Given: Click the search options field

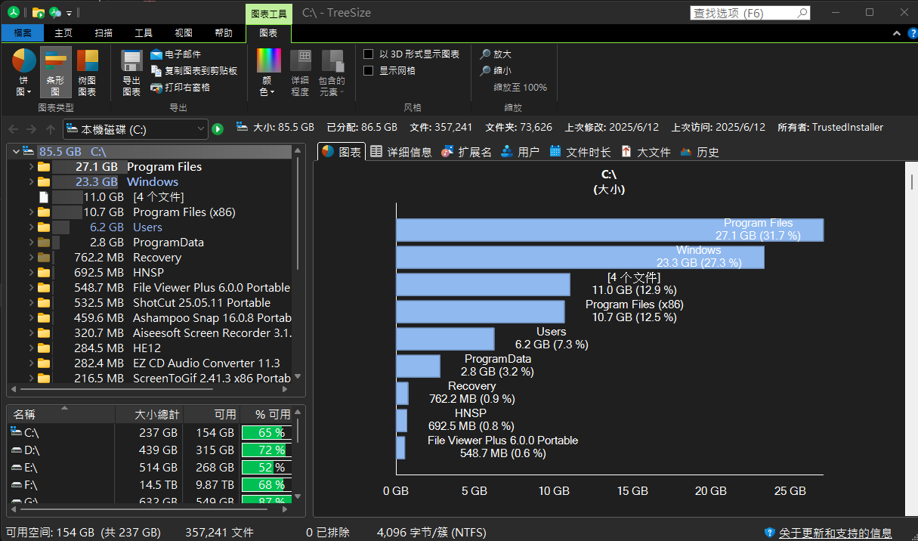Looking at the screenshot, I should click(750, 13).
